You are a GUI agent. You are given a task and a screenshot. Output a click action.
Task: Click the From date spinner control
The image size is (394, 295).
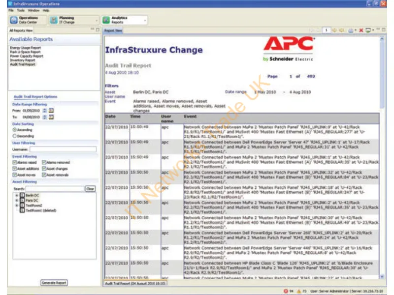click(x=45, y=110)
